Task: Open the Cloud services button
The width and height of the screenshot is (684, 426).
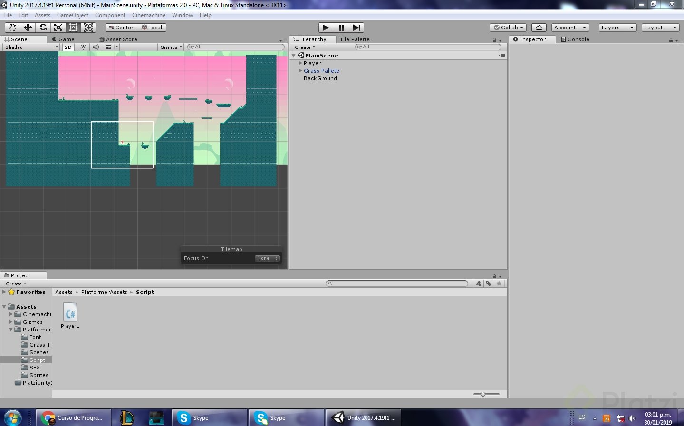Action: (x=539, y=28)
